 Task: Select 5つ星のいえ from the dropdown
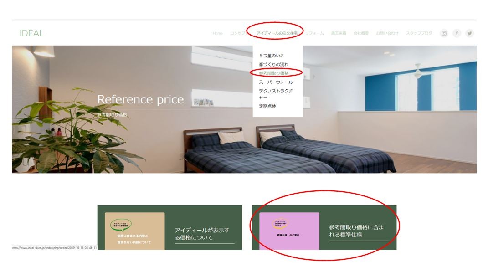(x=272, y=56)
